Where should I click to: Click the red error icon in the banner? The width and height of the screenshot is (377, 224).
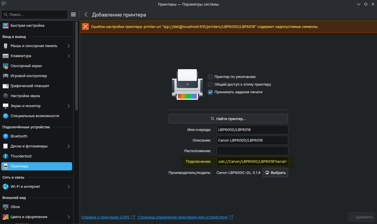pos(85,27)
